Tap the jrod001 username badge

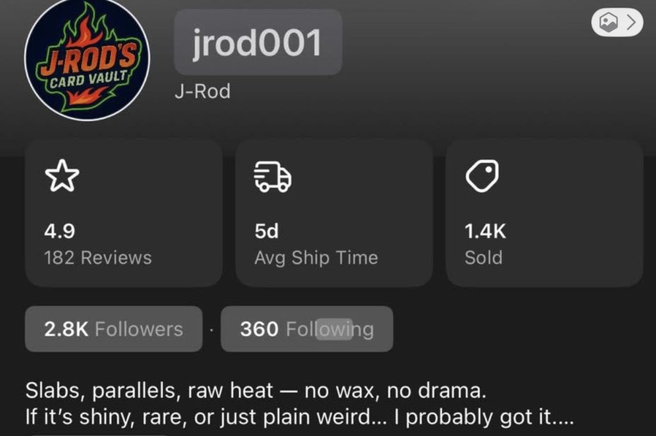click(x=258, y=42)
